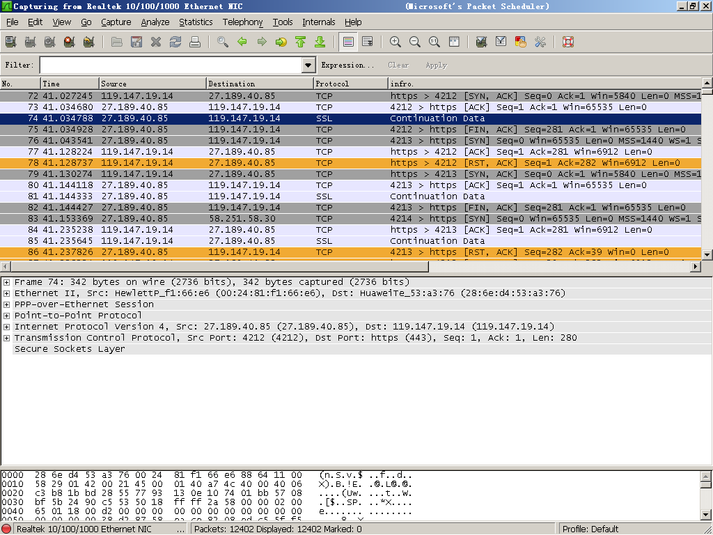Click packet list scroll-right arrow

[696, 266]
